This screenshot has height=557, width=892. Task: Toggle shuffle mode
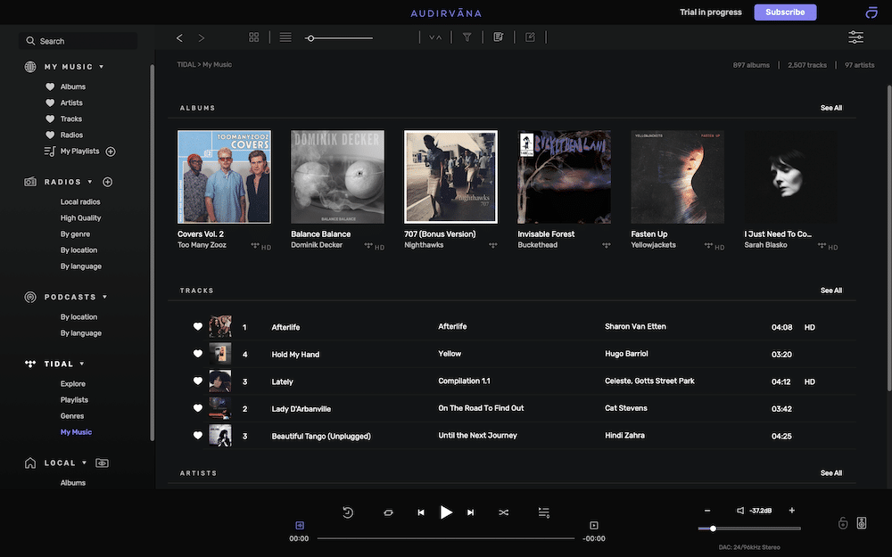point(503,512)
